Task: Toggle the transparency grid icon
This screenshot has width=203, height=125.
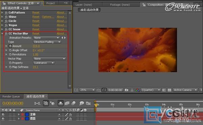Action: pos(170,90)
